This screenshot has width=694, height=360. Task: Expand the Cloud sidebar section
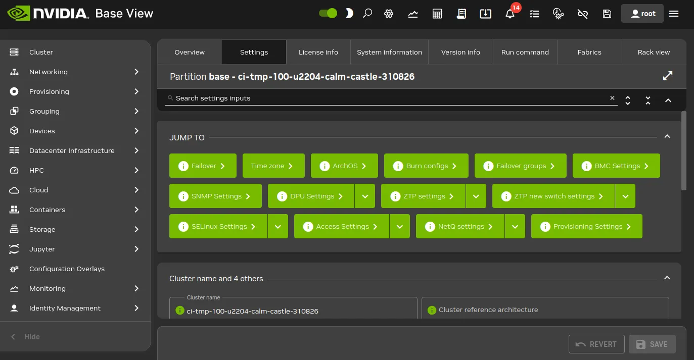pyautogui.click(x=75, y=190)
